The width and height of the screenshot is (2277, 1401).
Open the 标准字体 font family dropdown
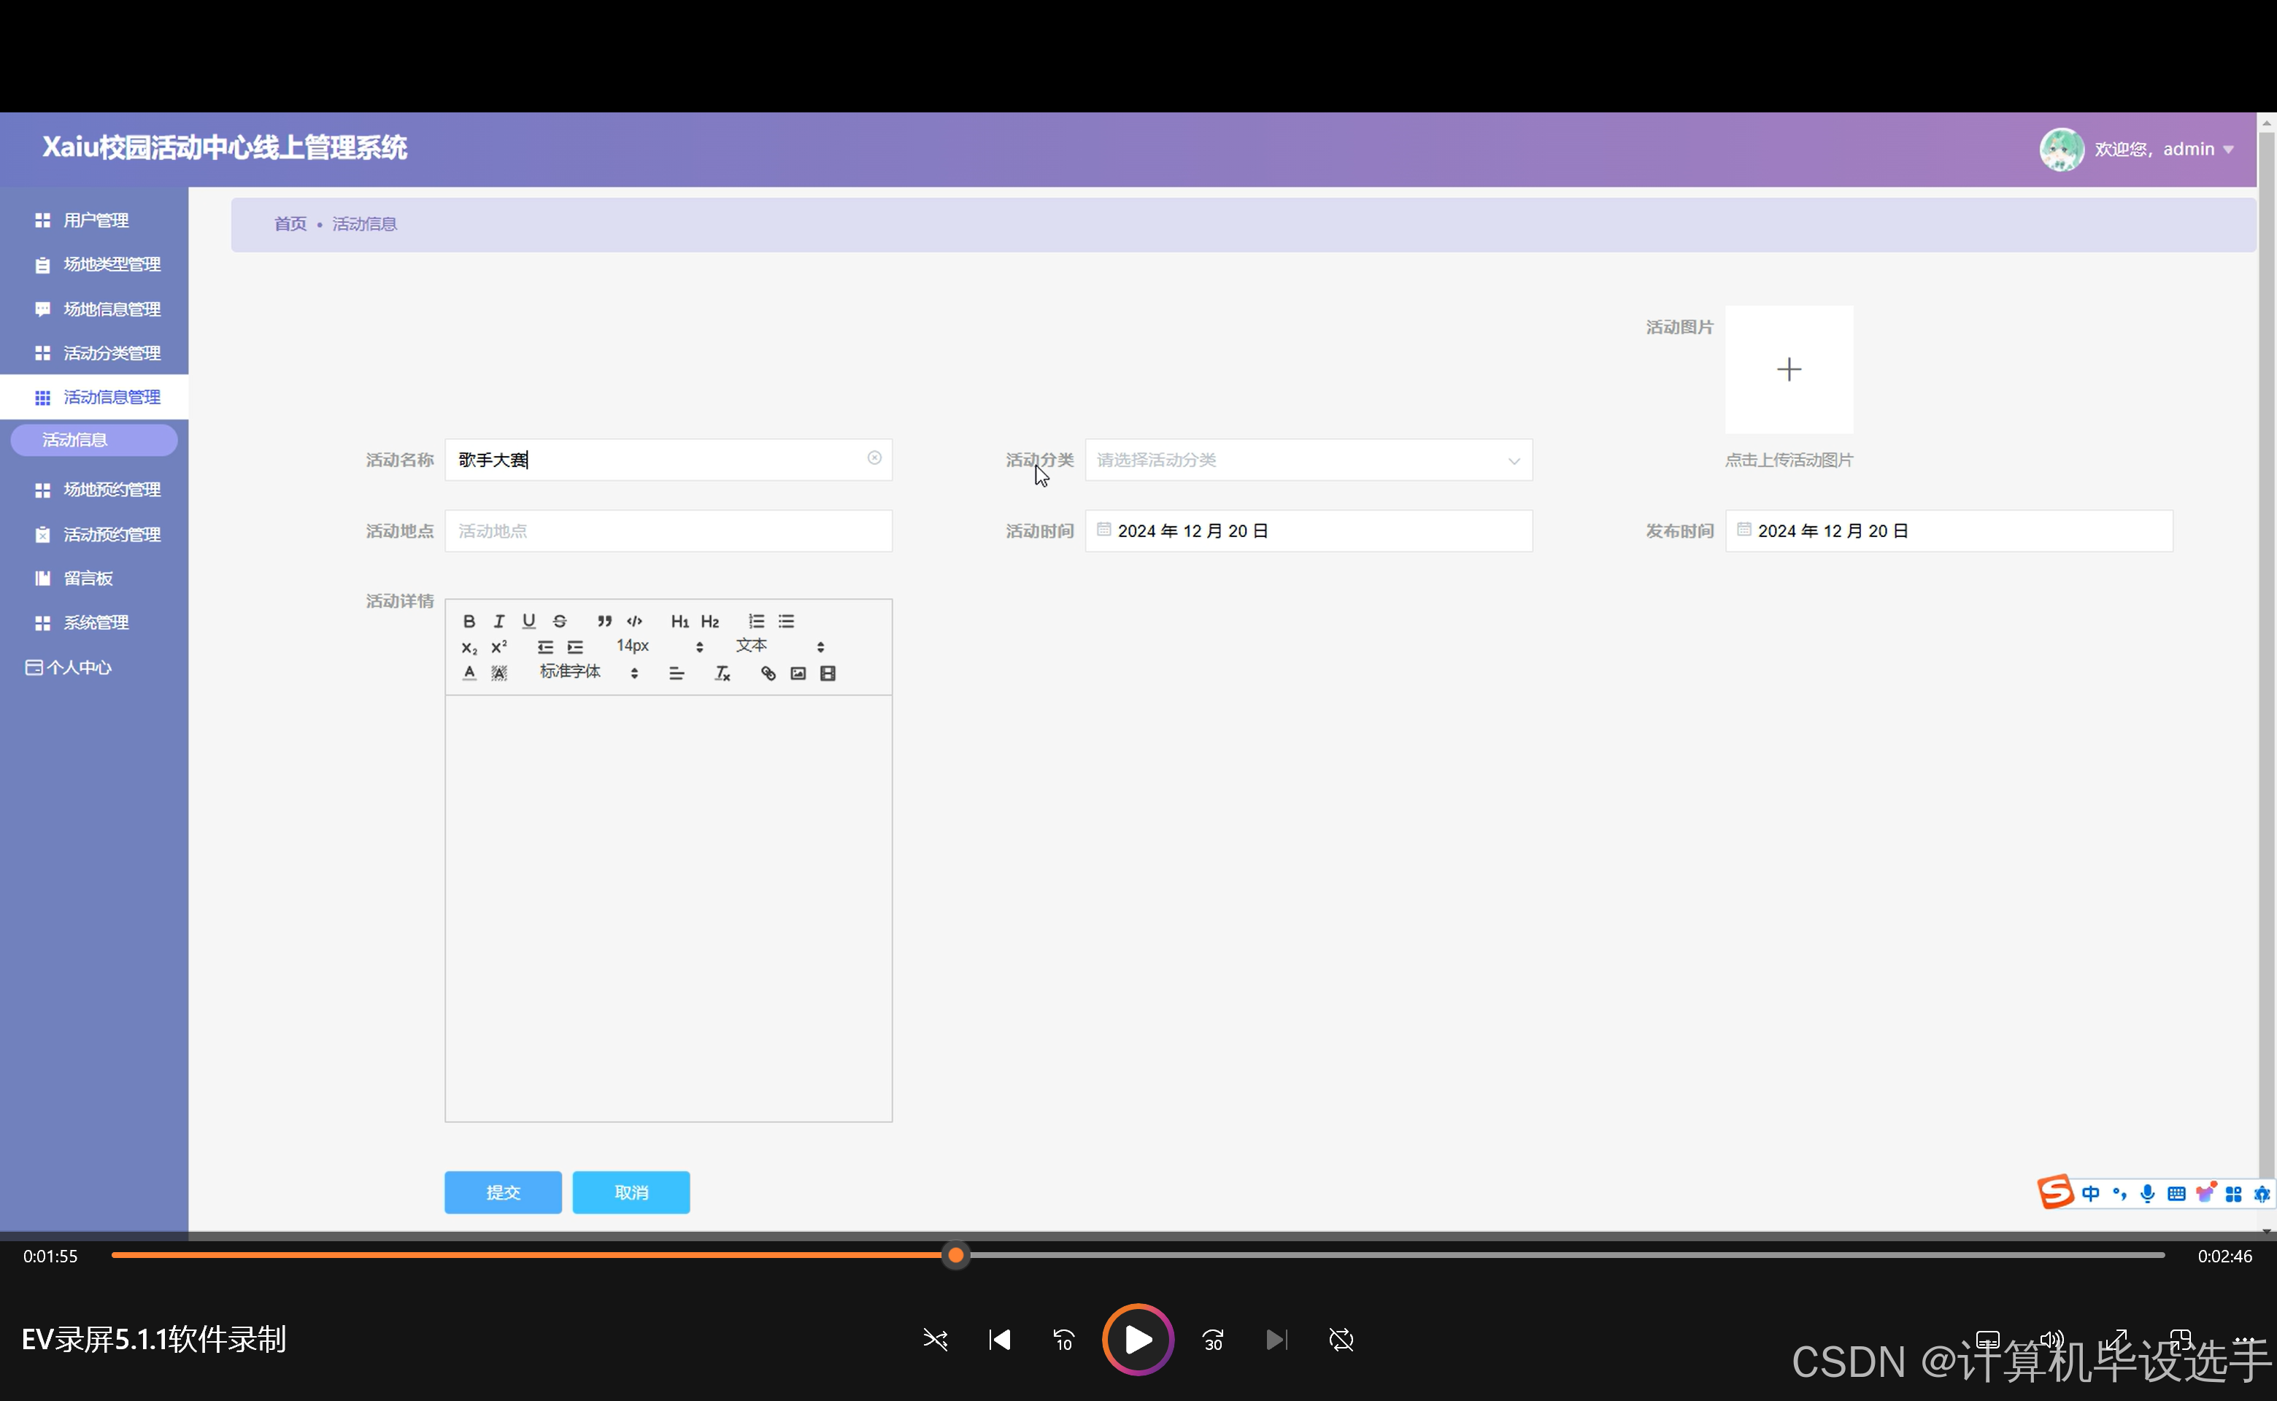pos(590,672)
